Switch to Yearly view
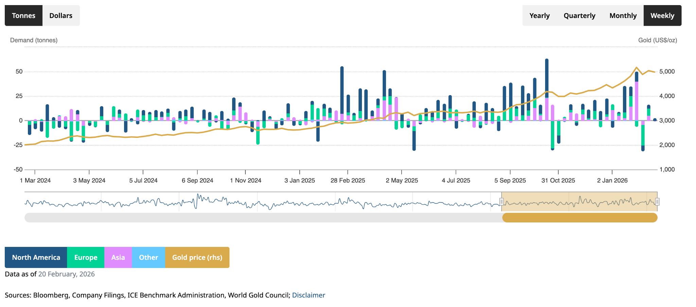This screenshot has height=307, width=696. pos(540,15)
